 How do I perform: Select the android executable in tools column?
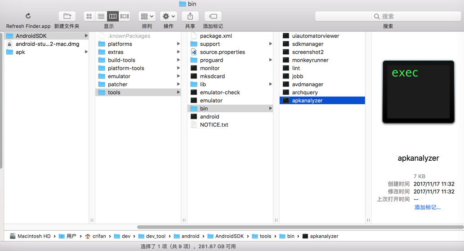pos(230,116)
